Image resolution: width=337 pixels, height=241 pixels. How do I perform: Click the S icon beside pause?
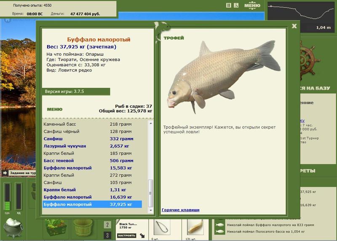(236, 5)
